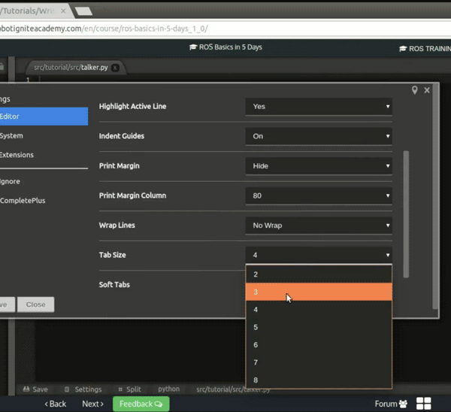
Task: Select tab size 3 option
Action: tap(319, 292)
